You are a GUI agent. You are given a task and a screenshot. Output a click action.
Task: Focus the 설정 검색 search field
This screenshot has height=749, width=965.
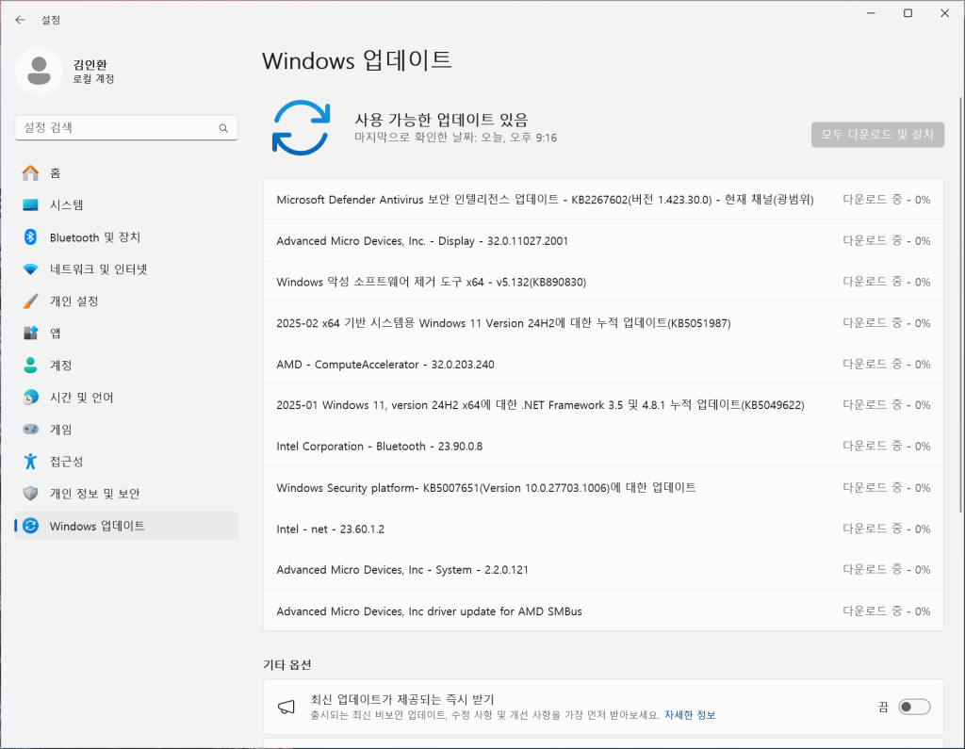[126, 127]
